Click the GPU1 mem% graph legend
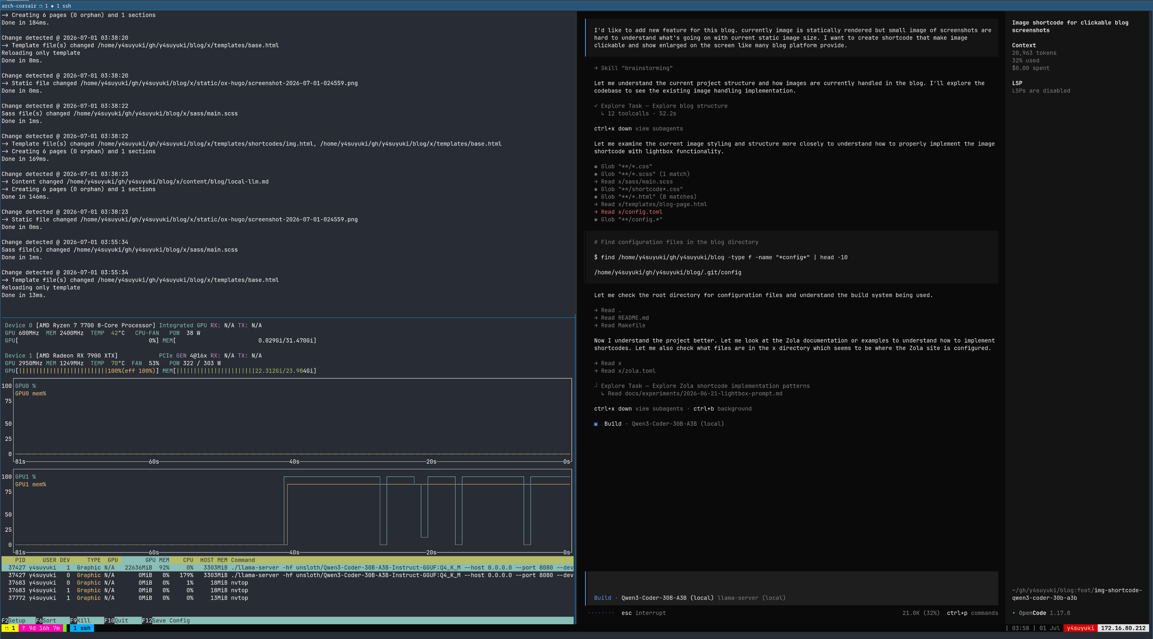Screen dimensions: 1153x639 30,484
